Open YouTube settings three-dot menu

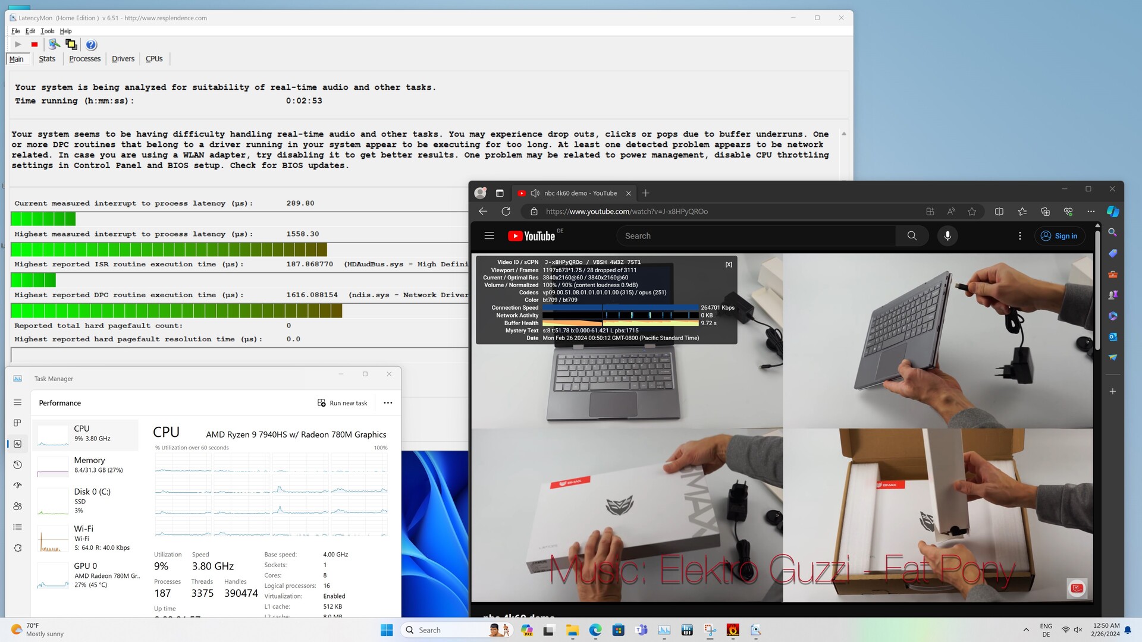click(x=1019, y=236)
